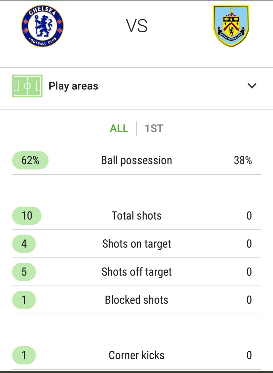Select the Total shots label

(x=136, y=216)
